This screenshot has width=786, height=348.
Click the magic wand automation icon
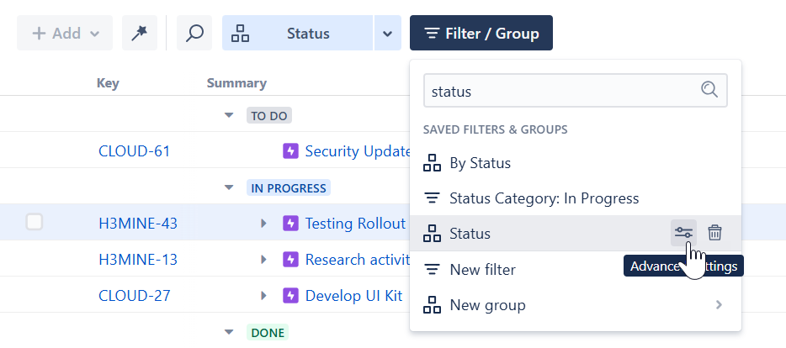139,34
